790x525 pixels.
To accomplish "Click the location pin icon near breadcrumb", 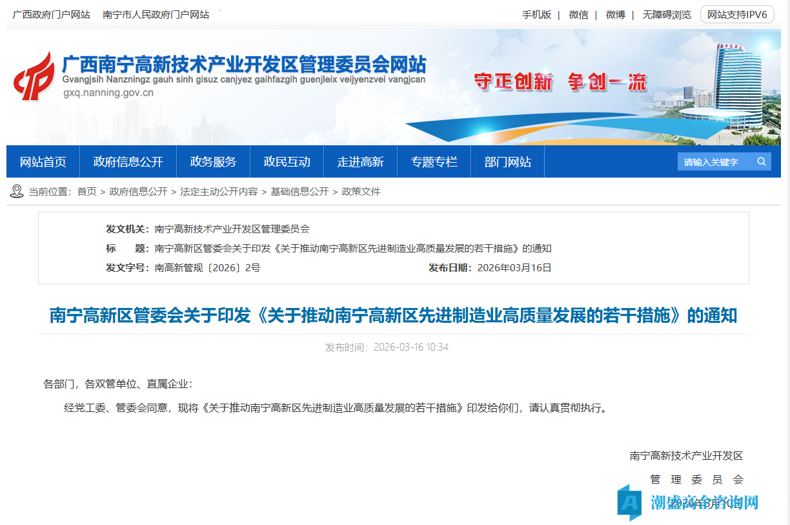I will click(x=16, y=191).
